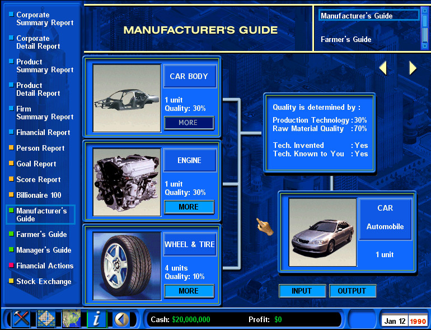This screenshot has width=431, height=330.
Task: Click the hammer and pickaxe build icon
Action: pyautogui.click(x=21, y=319)
